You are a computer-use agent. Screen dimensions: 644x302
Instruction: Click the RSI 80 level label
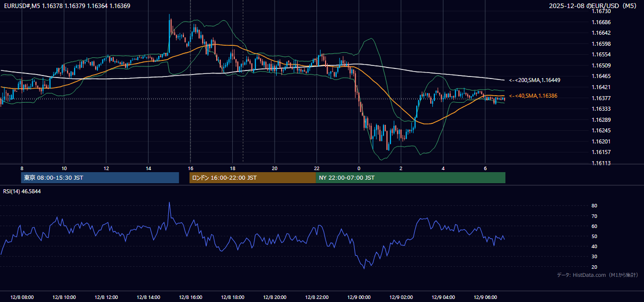coord(595,206)
